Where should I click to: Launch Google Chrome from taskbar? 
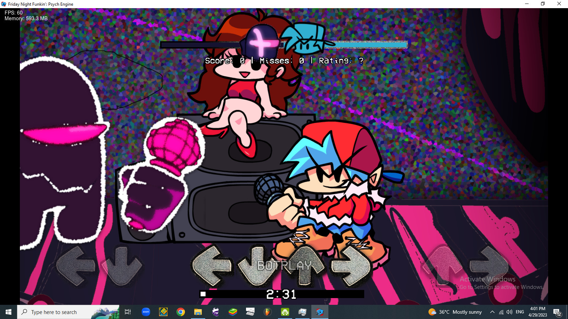(x=181, y=312)
